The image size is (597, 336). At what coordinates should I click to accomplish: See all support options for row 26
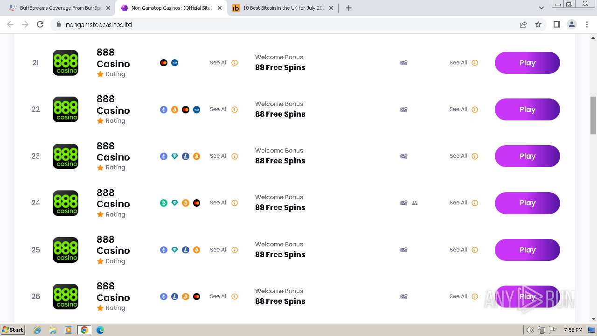458,296
